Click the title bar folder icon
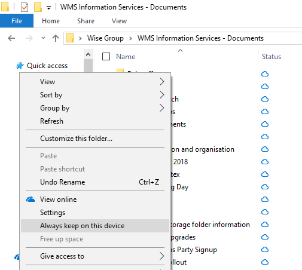Image resolution: width=302 pixels, height=270 pixels. coord(5,7)
